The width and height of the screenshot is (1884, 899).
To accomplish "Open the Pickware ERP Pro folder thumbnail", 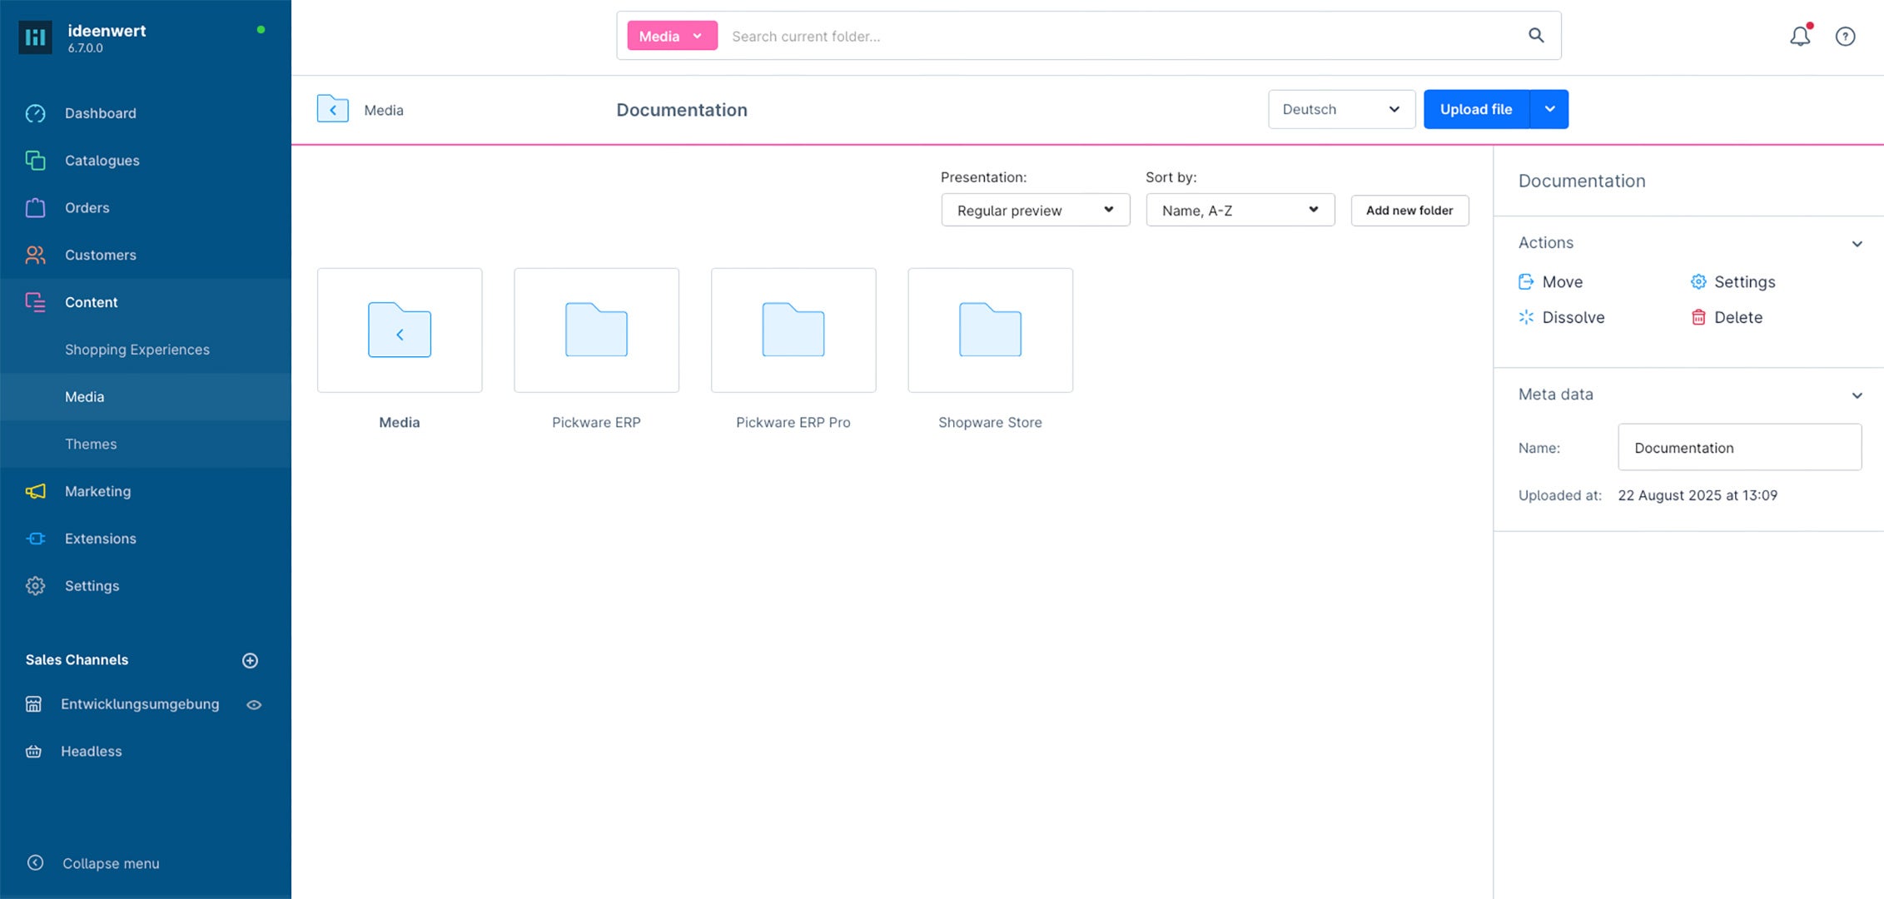I will pyautogui.click(x=793, y=330).
